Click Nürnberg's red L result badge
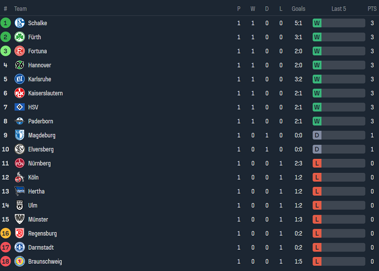 (x=317, y=163)
